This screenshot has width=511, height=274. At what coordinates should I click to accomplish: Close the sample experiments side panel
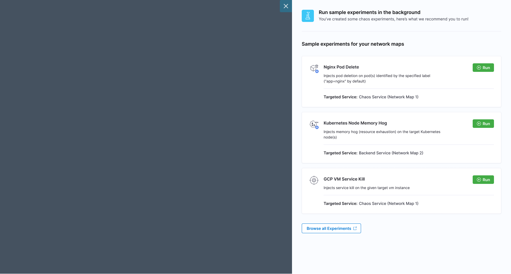(286, 6)
